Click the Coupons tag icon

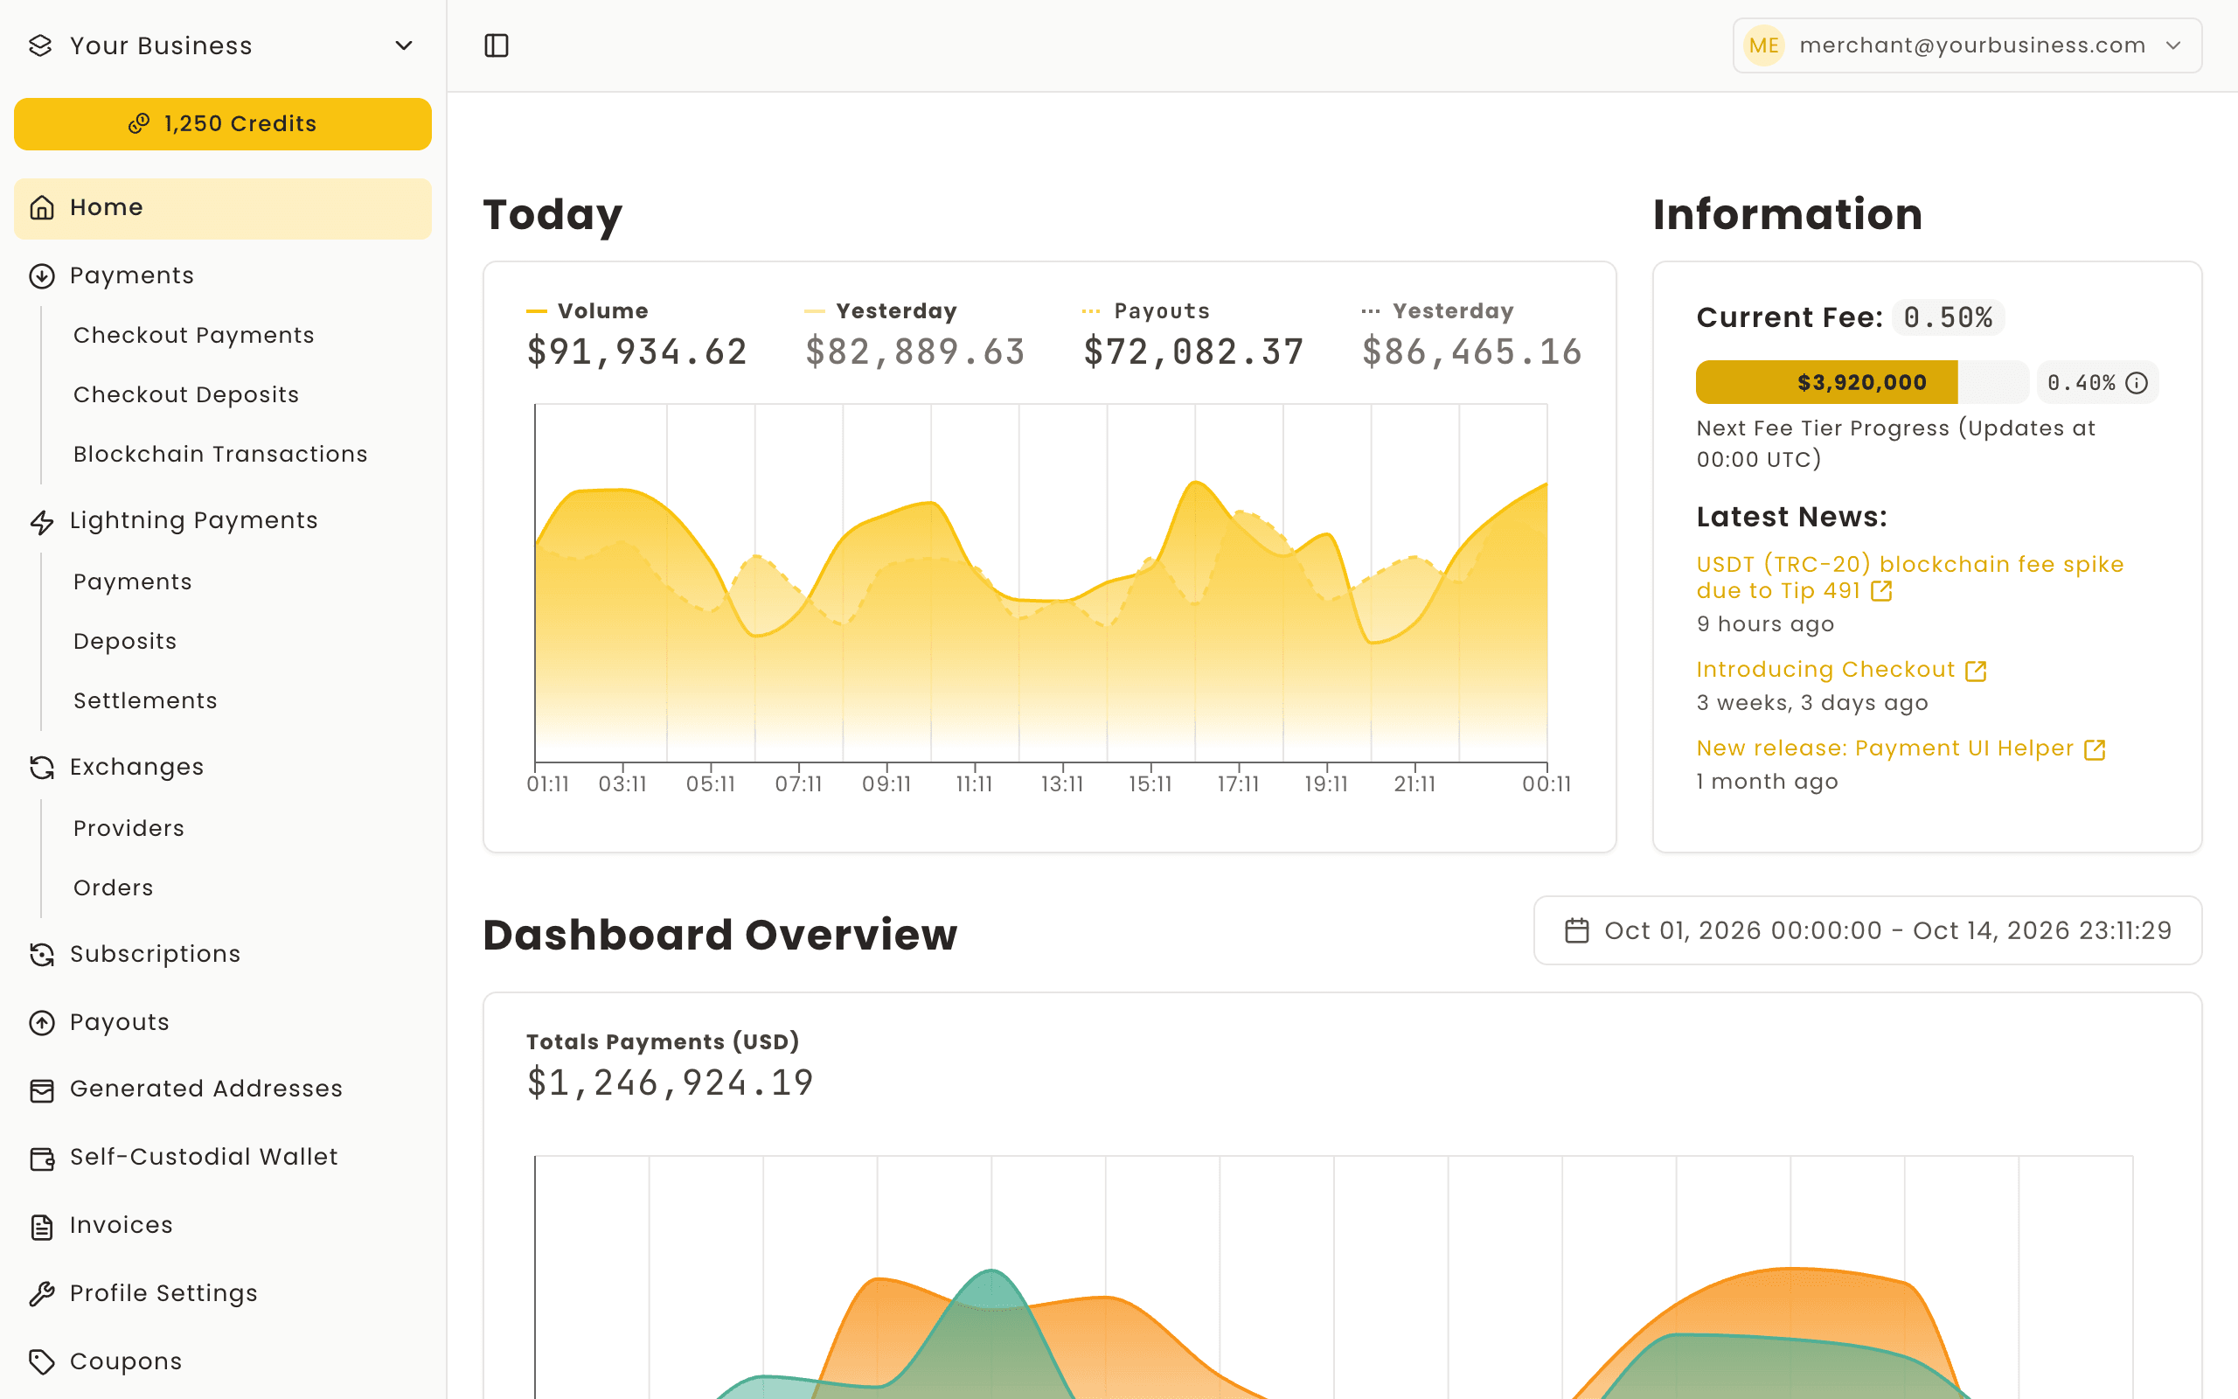point(42,1362)
